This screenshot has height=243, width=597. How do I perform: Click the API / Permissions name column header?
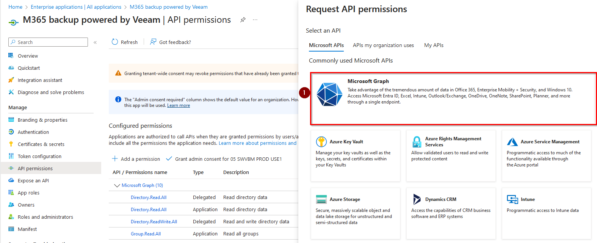[140, 172]
